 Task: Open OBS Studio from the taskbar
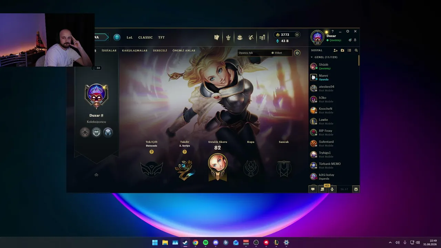256,242
